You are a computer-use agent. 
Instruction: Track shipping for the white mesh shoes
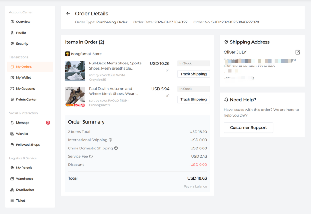coord(193,74)
